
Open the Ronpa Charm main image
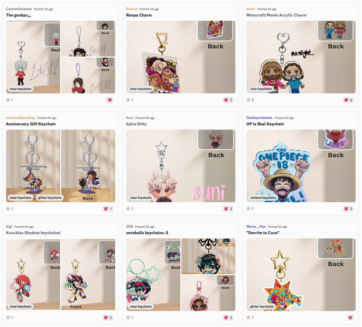(x=181, y=57)
